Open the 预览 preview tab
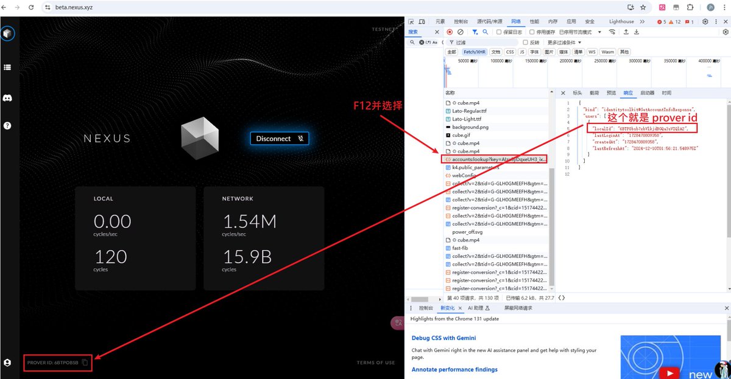731x379 pixels. [x=611, y=93]
